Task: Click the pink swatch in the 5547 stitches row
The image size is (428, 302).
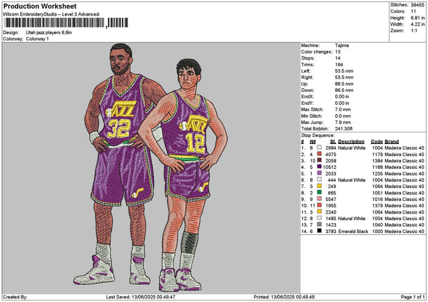Action: [320, 199]
